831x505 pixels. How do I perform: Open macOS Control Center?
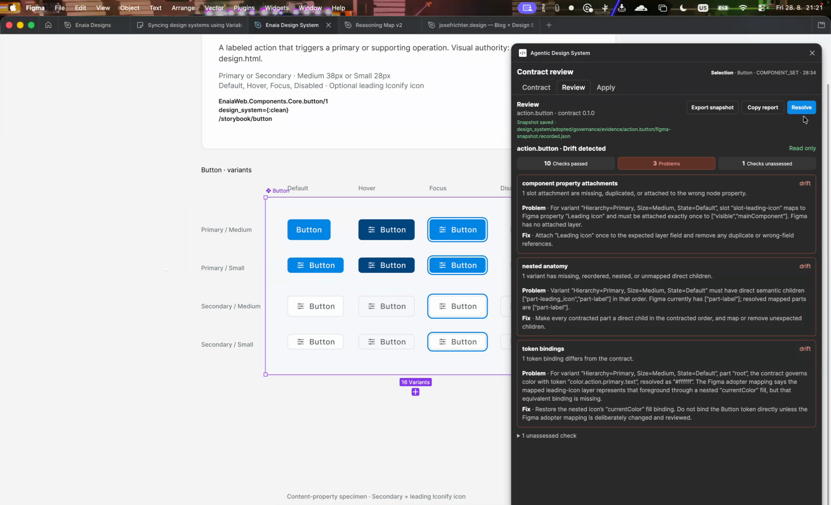pyautogui.click(x=761, y=7)
